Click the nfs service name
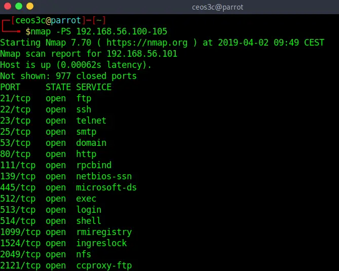This screenshot has width=339, height=271. 84,255
